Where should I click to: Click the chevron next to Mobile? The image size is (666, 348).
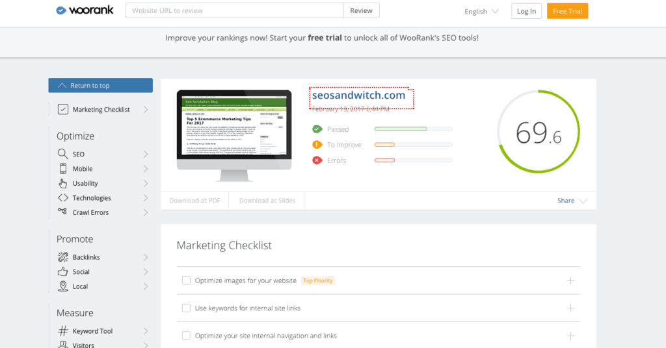click(146, 169)
